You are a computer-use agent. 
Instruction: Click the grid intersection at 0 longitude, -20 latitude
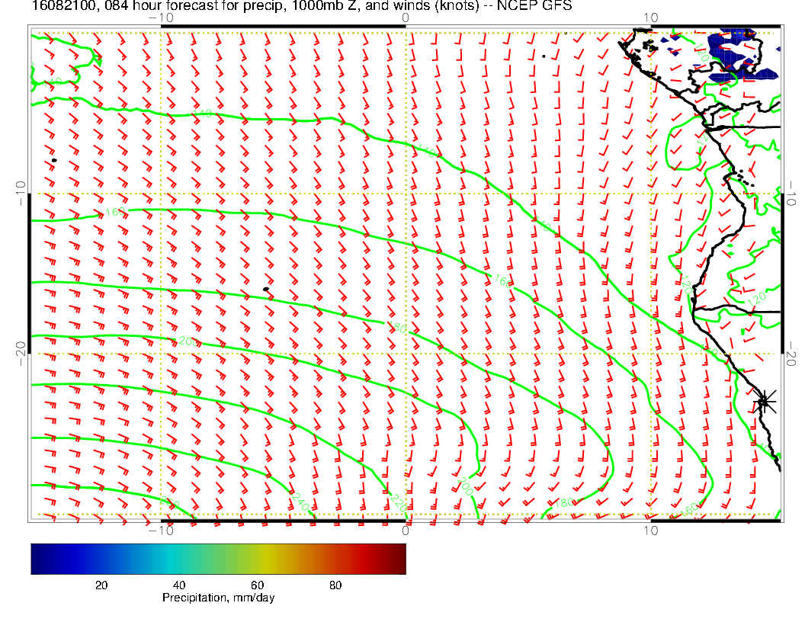(406, 354)
